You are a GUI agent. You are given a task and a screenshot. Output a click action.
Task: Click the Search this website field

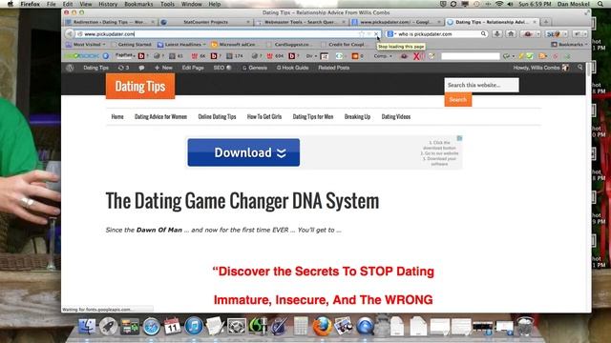pos(481,85)
